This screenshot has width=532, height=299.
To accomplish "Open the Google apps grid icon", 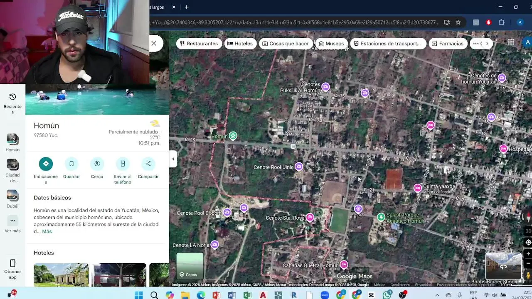I will (x=511, y=42).
